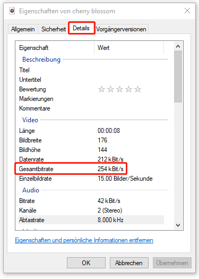
Task: Click the value 00:00:08
Action: coord(109,131)
